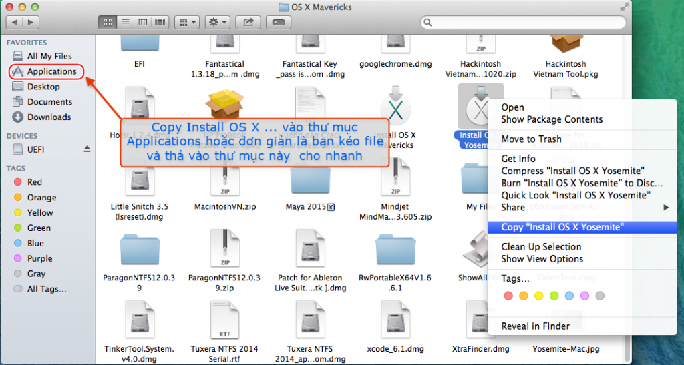Go forward with the Finder forward arrow
This screenshot has height=365, width=684.
pos(31,22)
